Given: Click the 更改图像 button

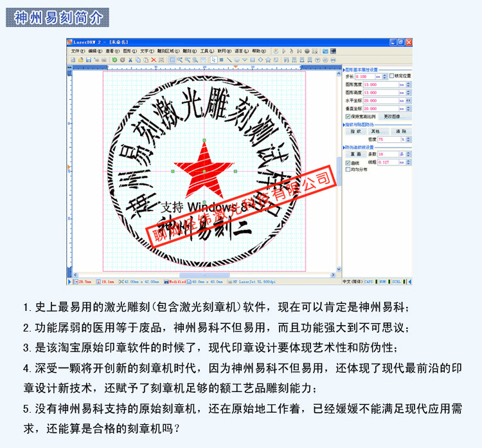Looking at the screenshot, I should [x=395, y=117].
